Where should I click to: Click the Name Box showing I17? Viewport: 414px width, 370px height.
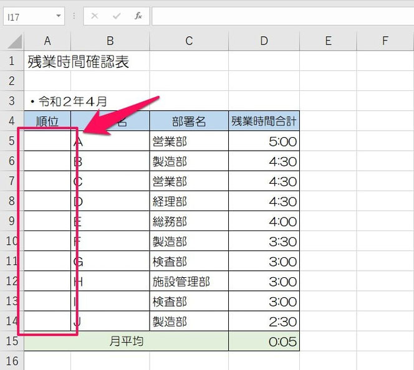pos(34,16)
